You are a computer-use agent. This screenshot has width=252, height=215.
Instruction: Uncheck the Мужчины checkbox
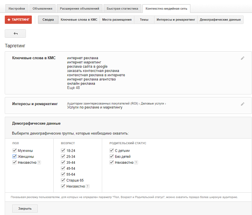14,150
